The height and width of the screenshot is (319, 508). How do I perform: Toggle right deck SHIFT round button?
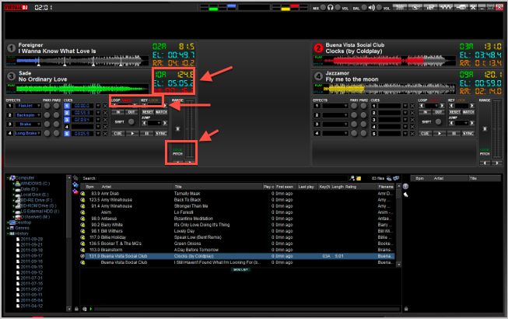coord(438,122)
